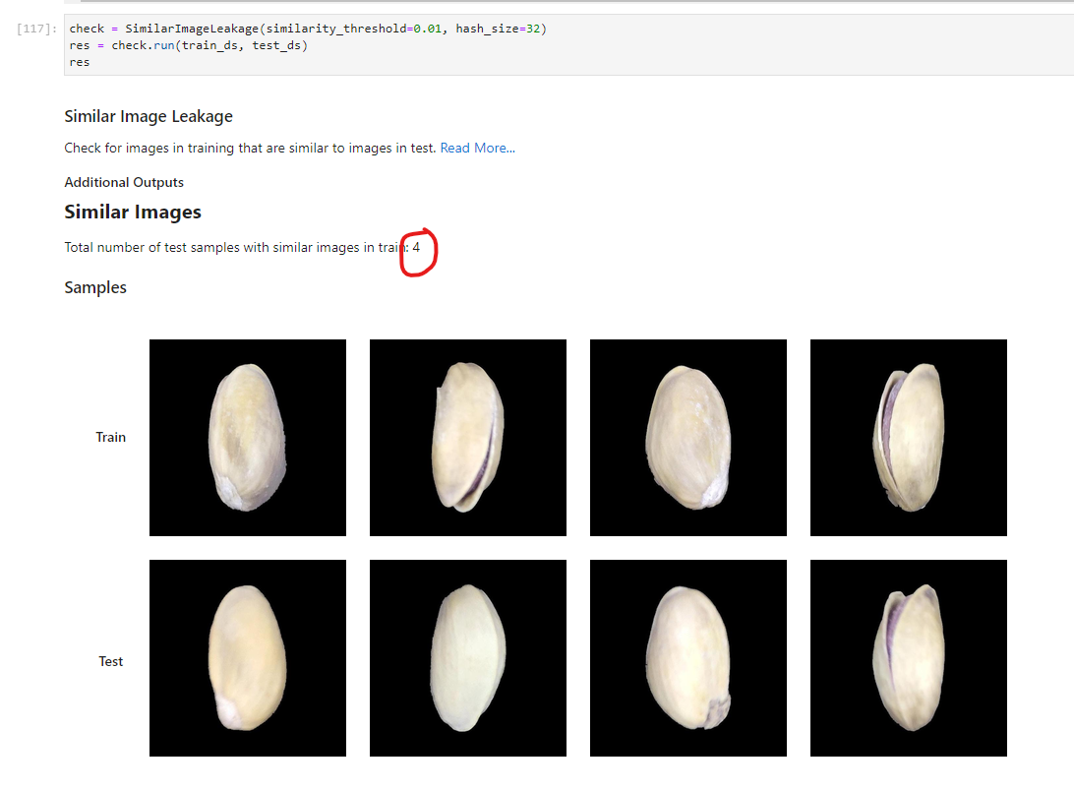Click the second Train sample image
This screenshot has height=791, width=1074.
[x=467, y=437]
